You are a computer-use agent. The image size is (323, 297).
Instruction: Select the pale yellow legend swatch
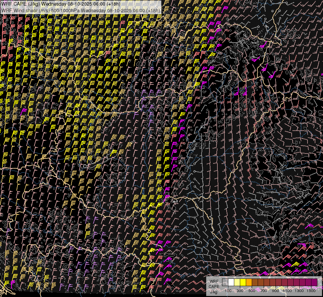pos(237,282)
